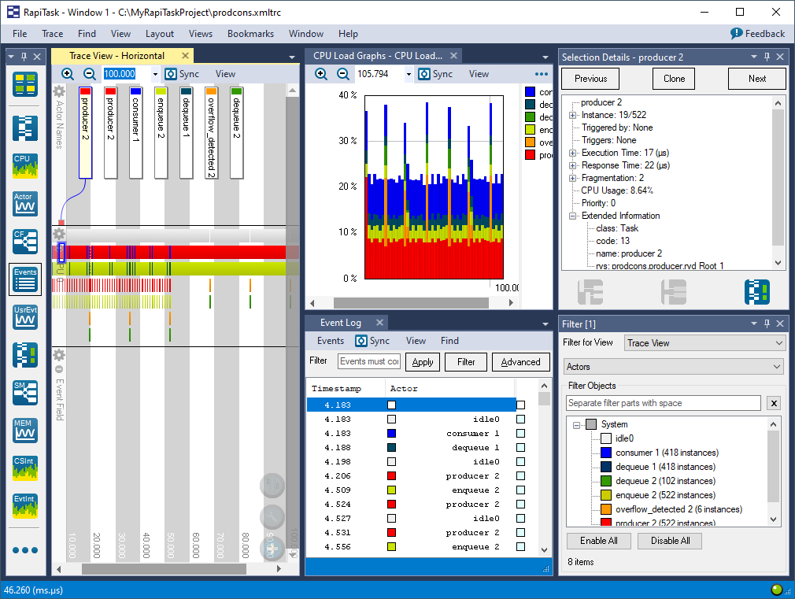The width and height of the screenshot is (795, 599).
Task: Click the Disable All button
Action: (x=669, y=541)
